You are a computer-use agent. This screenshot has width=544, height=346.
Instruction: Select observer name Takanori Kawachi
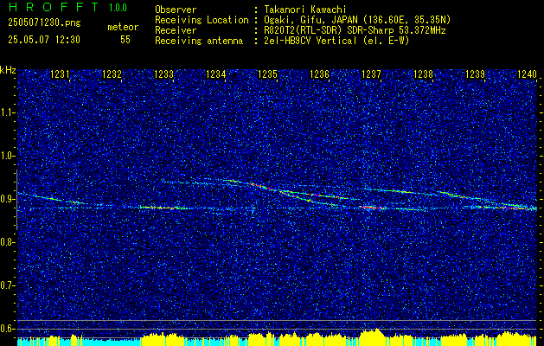click(x=304, y=10)
